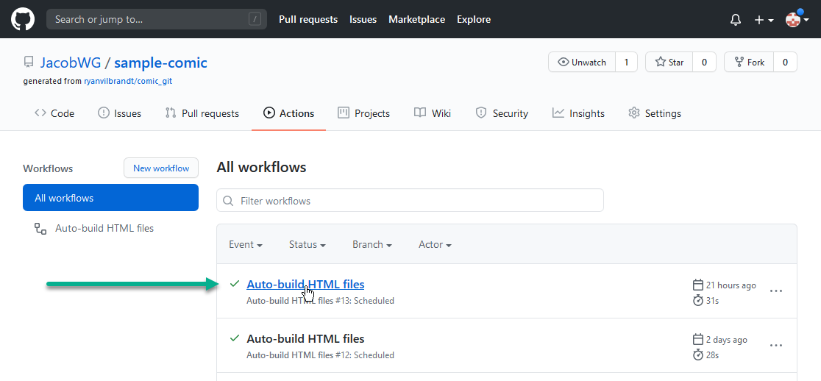Open the three-dot menu for run #13
Viewport: 821px width, 381px height.
776,291
